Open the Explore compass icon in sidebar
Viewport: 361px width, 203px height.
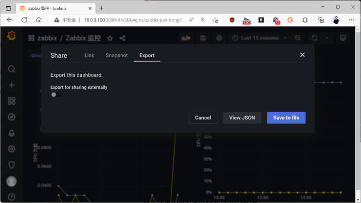(12, 117)
